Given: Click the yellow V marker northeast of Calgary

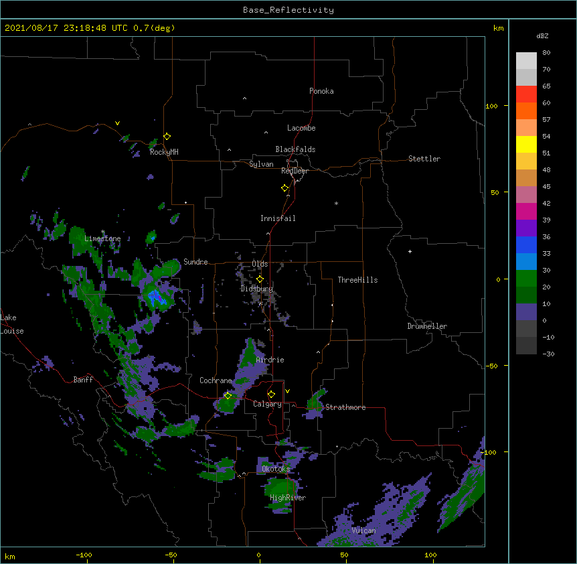Looking at the screenshot, I should (287, 391).
